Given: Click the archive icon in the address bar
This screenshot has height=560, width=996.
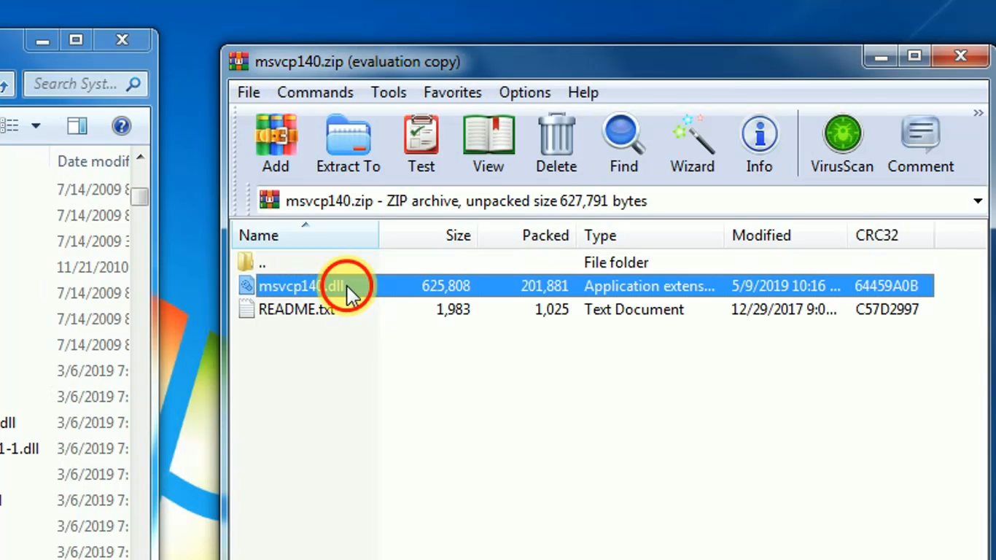Looking at the screenshot, I should pos(270,201).
